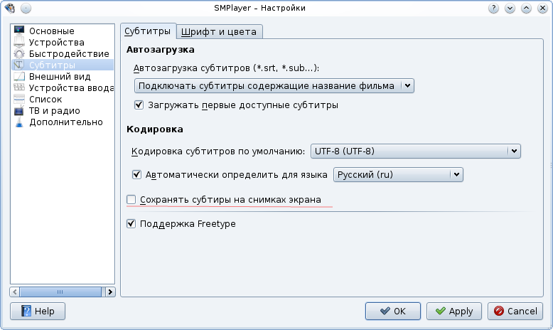Click the Apply button
This screenshot has height=330, width=553.
pos(454,311)
